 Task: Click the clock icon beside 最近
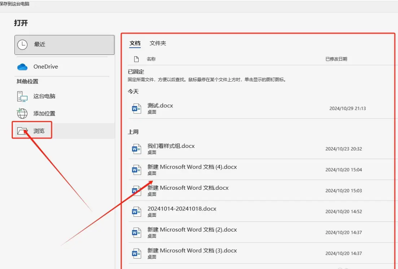click(x=22, y=44)
